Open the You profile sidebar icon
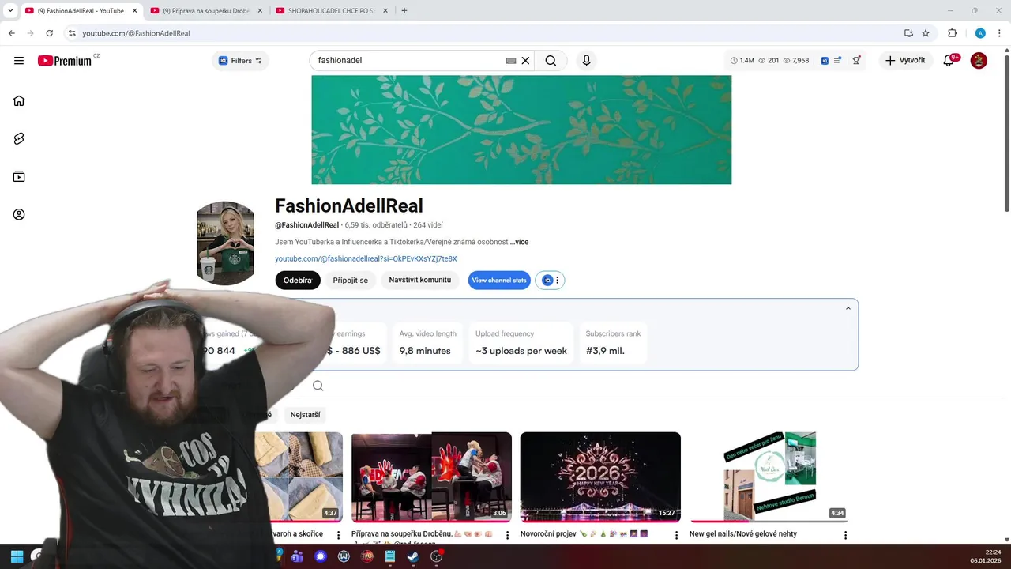The image size is (1011, 569). click(x=19, y=214)
